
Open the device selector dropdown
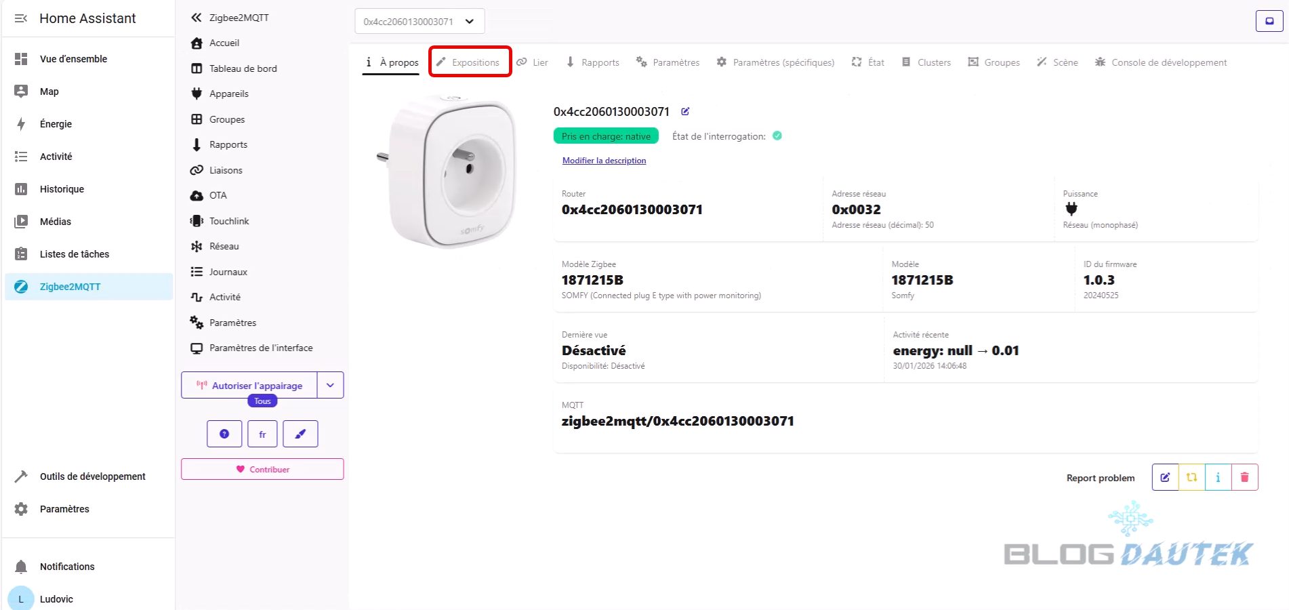pos(420,21)
